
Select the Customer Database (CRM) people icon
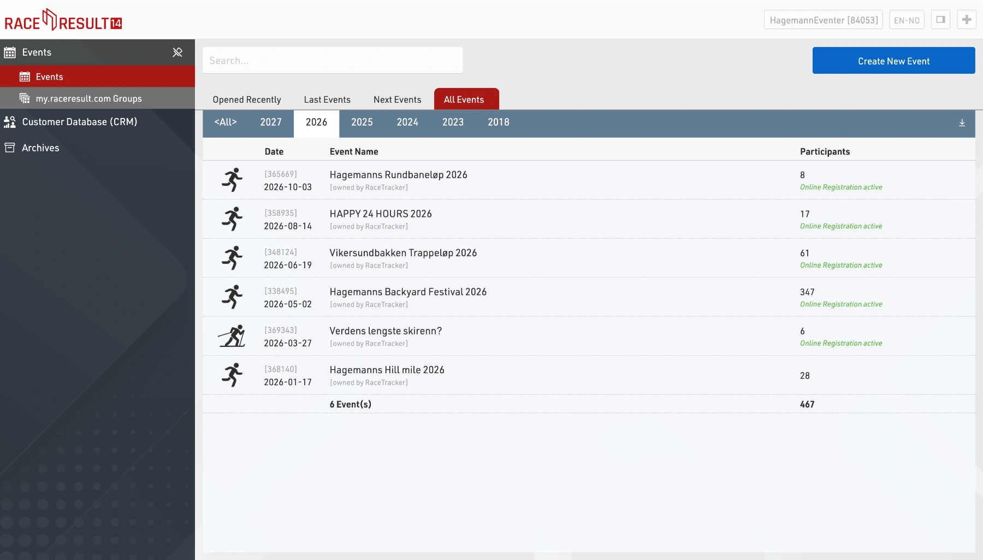pos(9,122)
